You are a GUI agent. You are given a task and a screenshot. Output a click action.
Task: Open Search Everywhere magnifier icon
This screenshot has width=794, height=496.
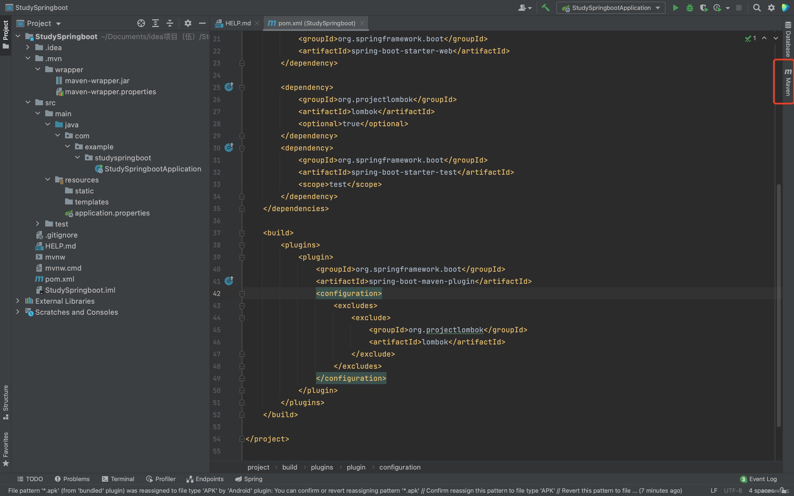click(757, 8)
